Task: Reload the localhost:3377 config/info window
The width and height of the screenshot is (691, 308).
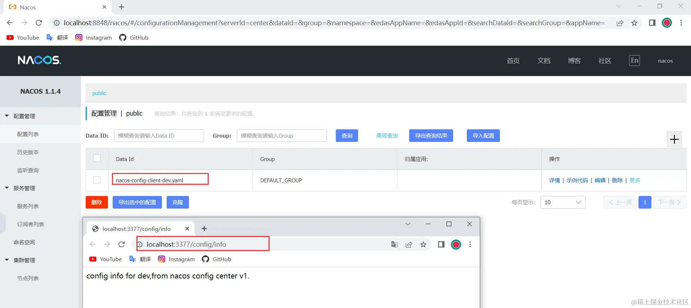Action: 122,244
